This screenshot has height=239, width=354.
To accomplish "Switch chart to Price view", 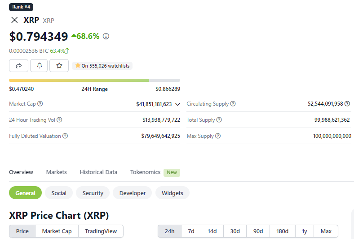I will point(22,231).
